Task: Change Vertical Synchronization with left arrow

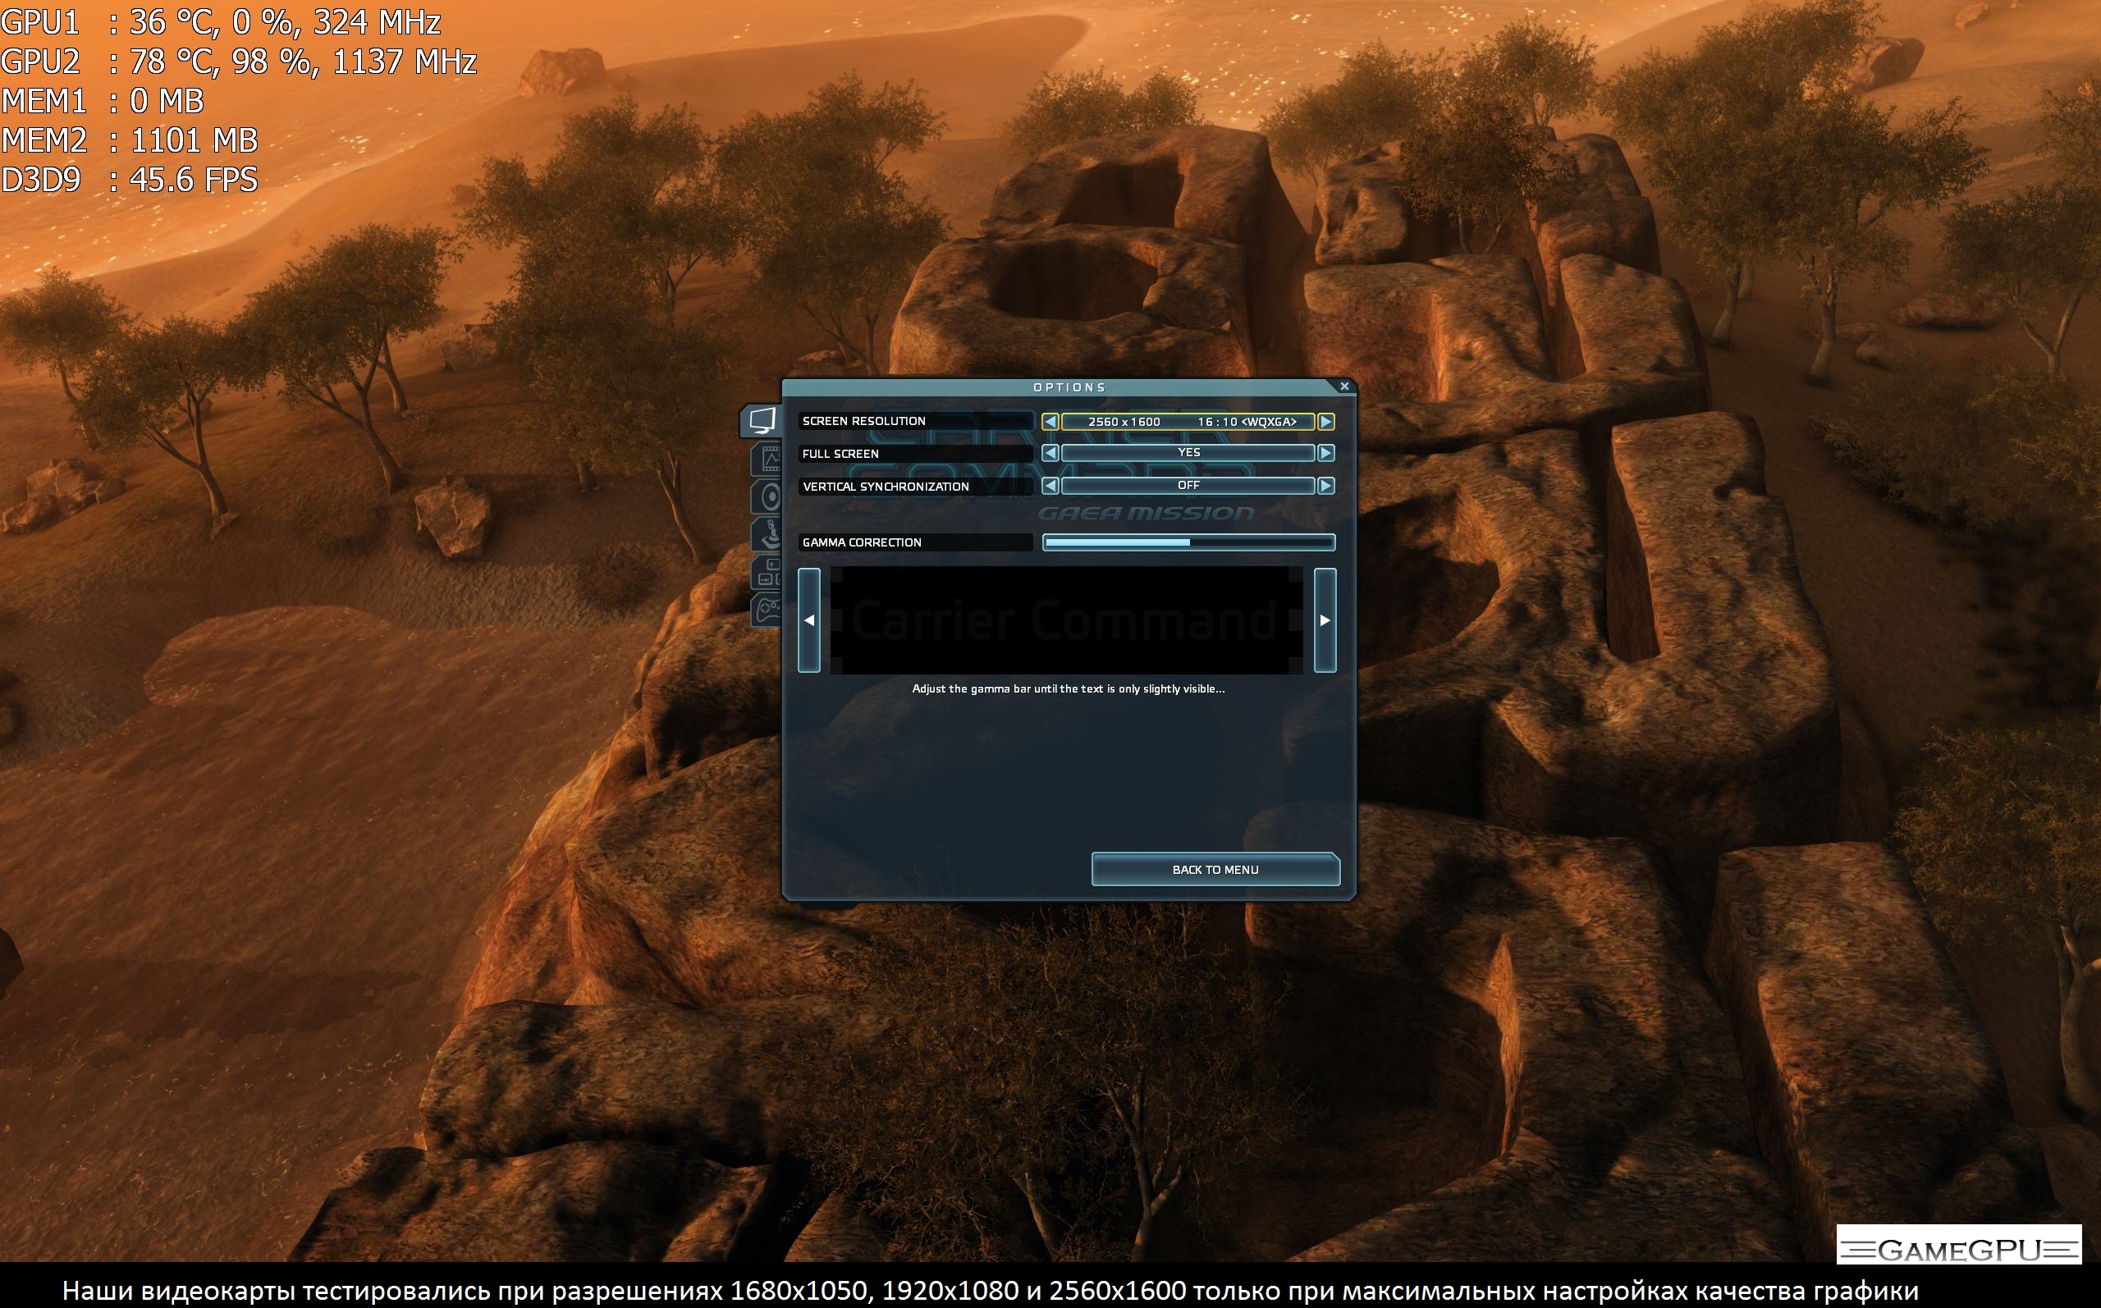Action: click(x=1050, y=485)
